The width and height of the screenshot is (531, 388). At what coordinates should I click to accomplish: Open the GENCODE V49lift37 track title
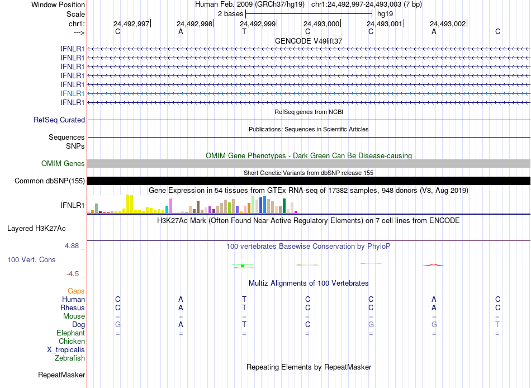click(x=309, y=41)
